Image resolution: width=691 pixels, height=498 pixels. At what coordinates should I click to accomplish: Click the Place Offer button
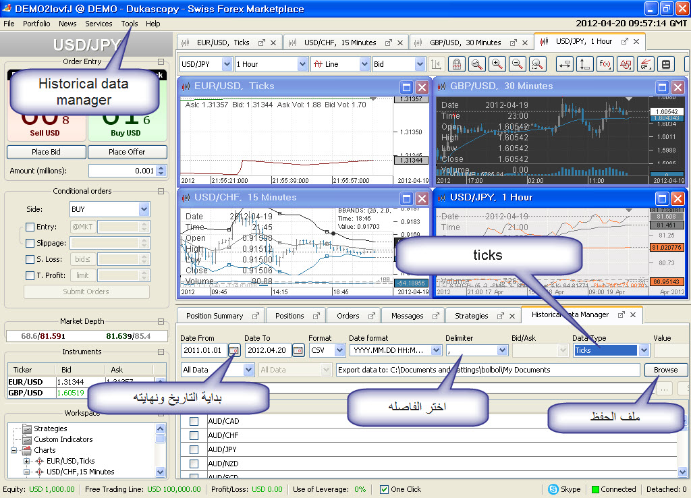point(128,152)
